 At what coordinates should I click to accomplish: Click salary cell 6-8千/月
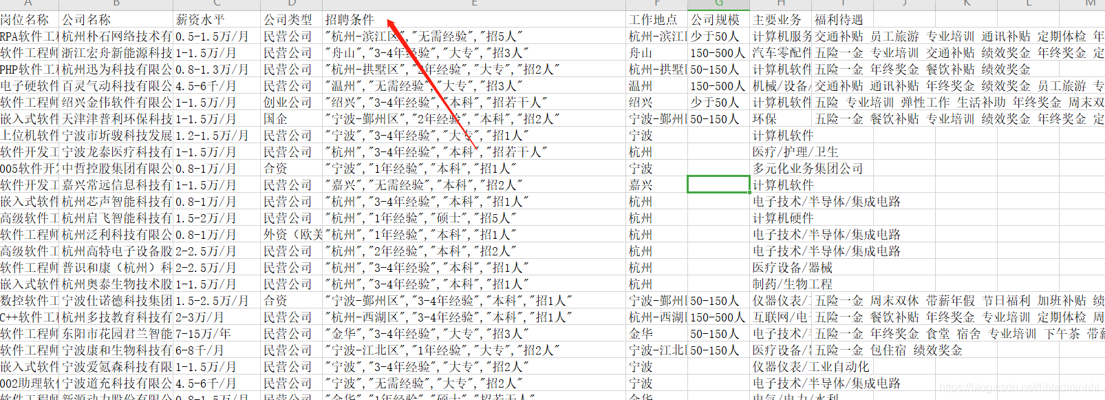[217, 350]
